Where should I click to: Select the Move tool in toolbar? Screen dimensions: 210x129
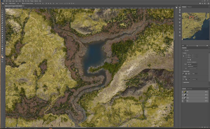click(x=2, y=8)
